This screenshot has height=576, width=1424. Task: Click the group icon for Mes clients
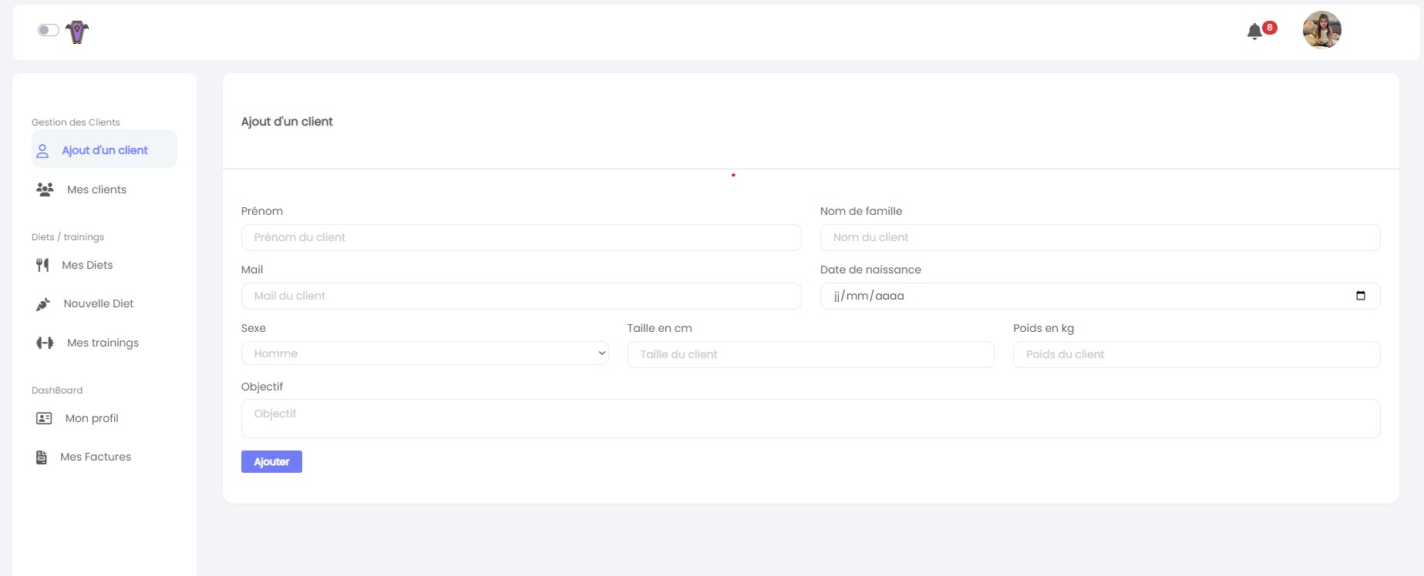coord(45,189)
